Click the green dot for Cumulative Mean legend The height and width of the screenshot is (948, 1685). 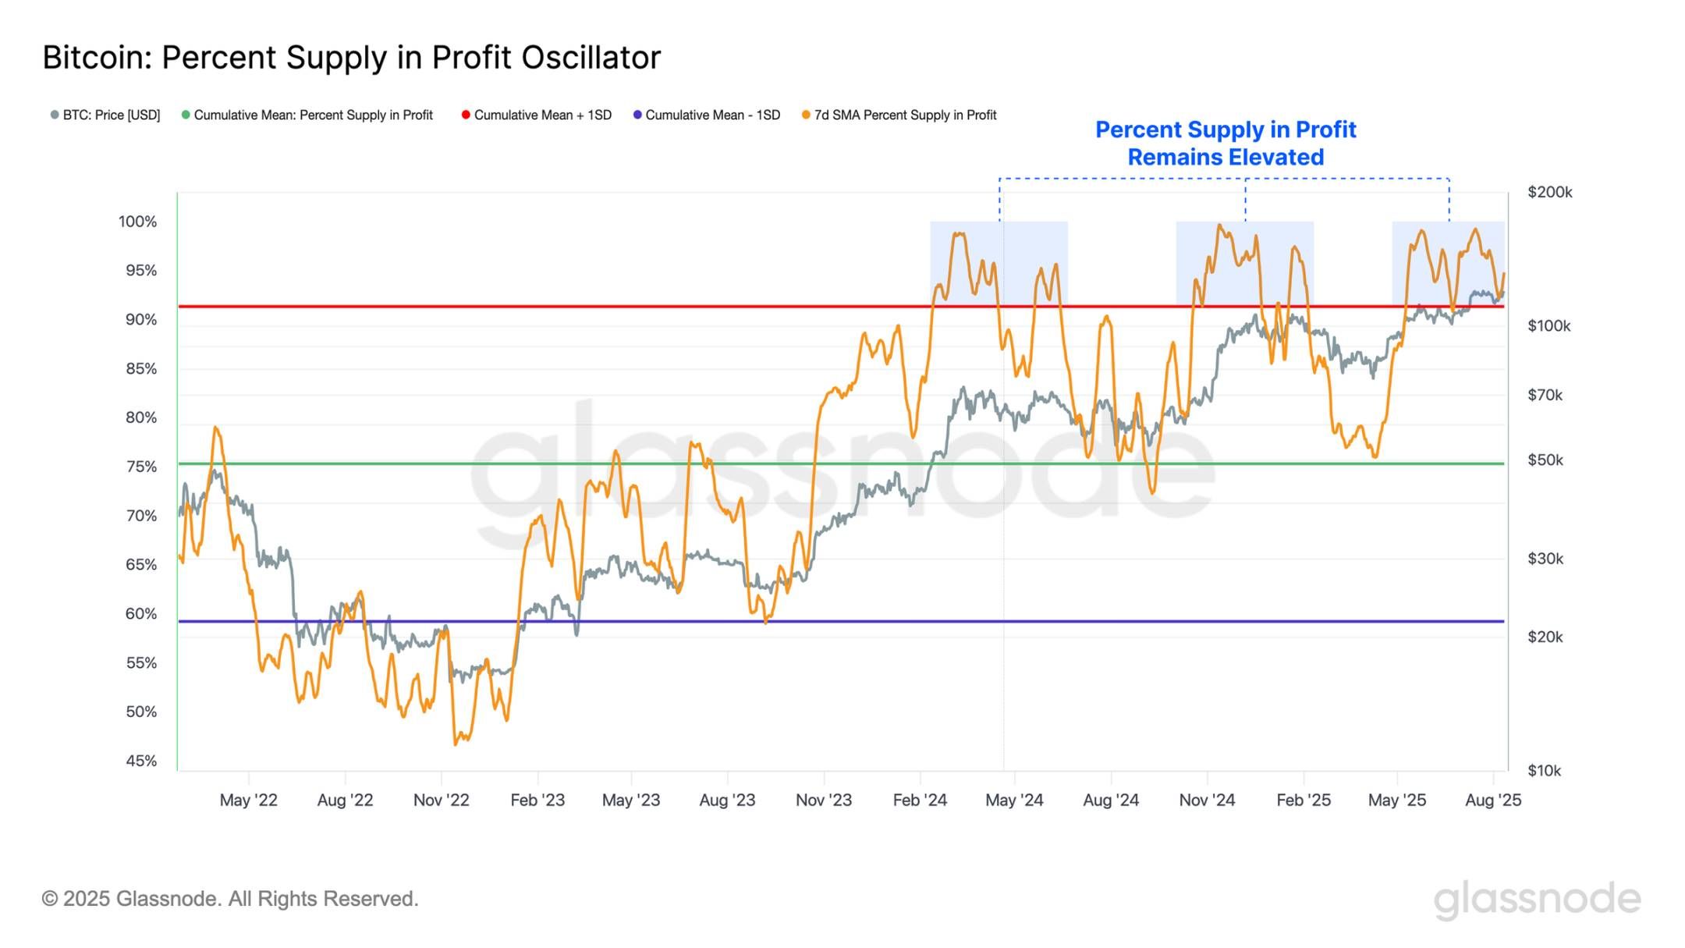coord(186,115)
